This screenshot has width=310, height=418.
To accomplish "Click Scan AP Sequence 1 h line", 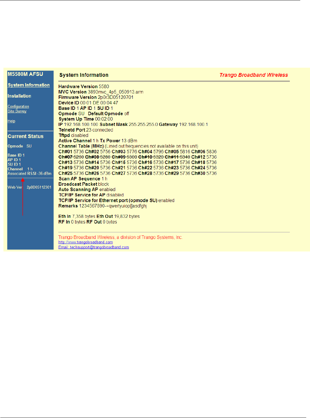I will tap(83, 179).
